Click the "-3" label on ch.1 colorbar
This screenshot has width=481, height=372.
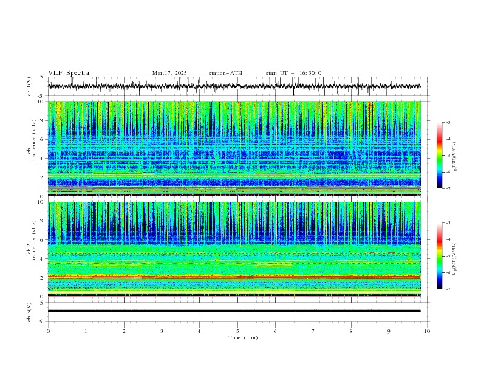pyautogui.click(x=448, y=122)
